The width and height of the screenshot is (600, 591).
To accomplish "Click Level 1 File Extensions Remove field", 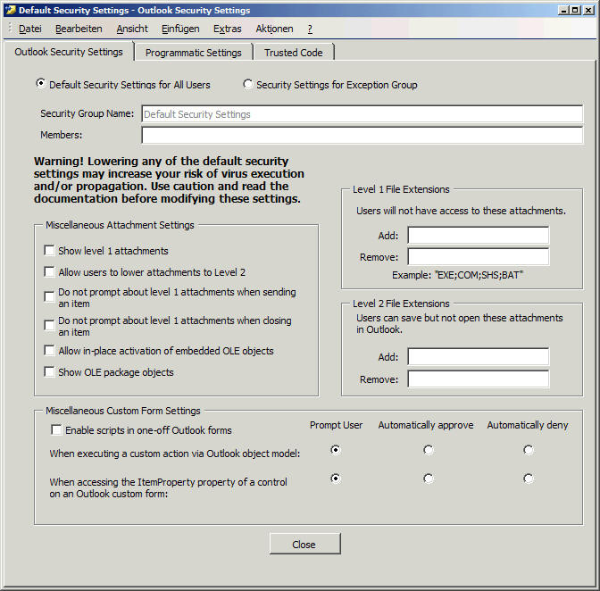I will (479, 257).
